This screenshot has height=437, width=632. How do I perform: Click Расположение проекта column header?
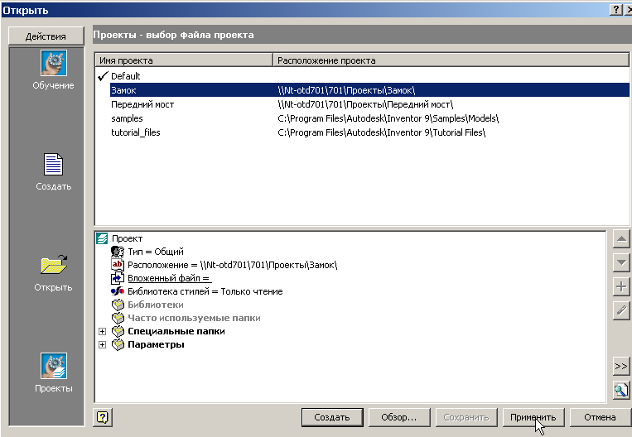(x=451, y=60)
